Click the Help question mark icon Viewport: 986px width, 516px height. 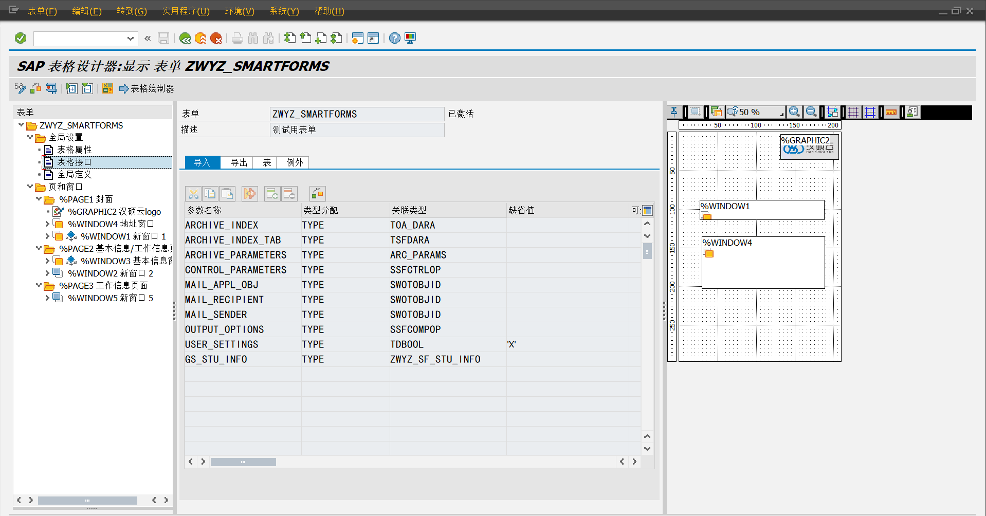(x=394, y=38)
